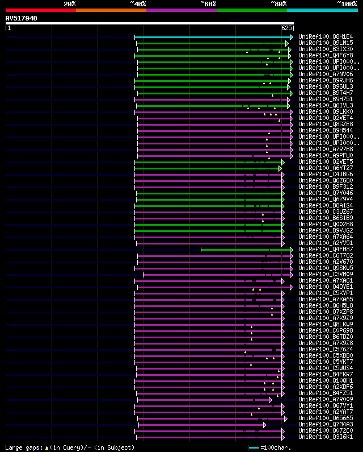Click the query name AV517940

[x=22, y=18]
